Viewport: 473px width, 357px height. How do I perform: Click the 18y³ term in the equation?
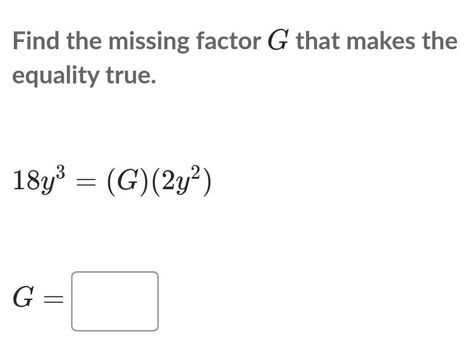coord(39,180)
